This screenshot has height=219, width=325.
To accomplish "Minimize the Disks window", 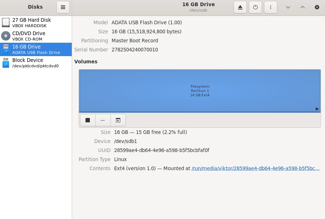I will coord(288,7).
